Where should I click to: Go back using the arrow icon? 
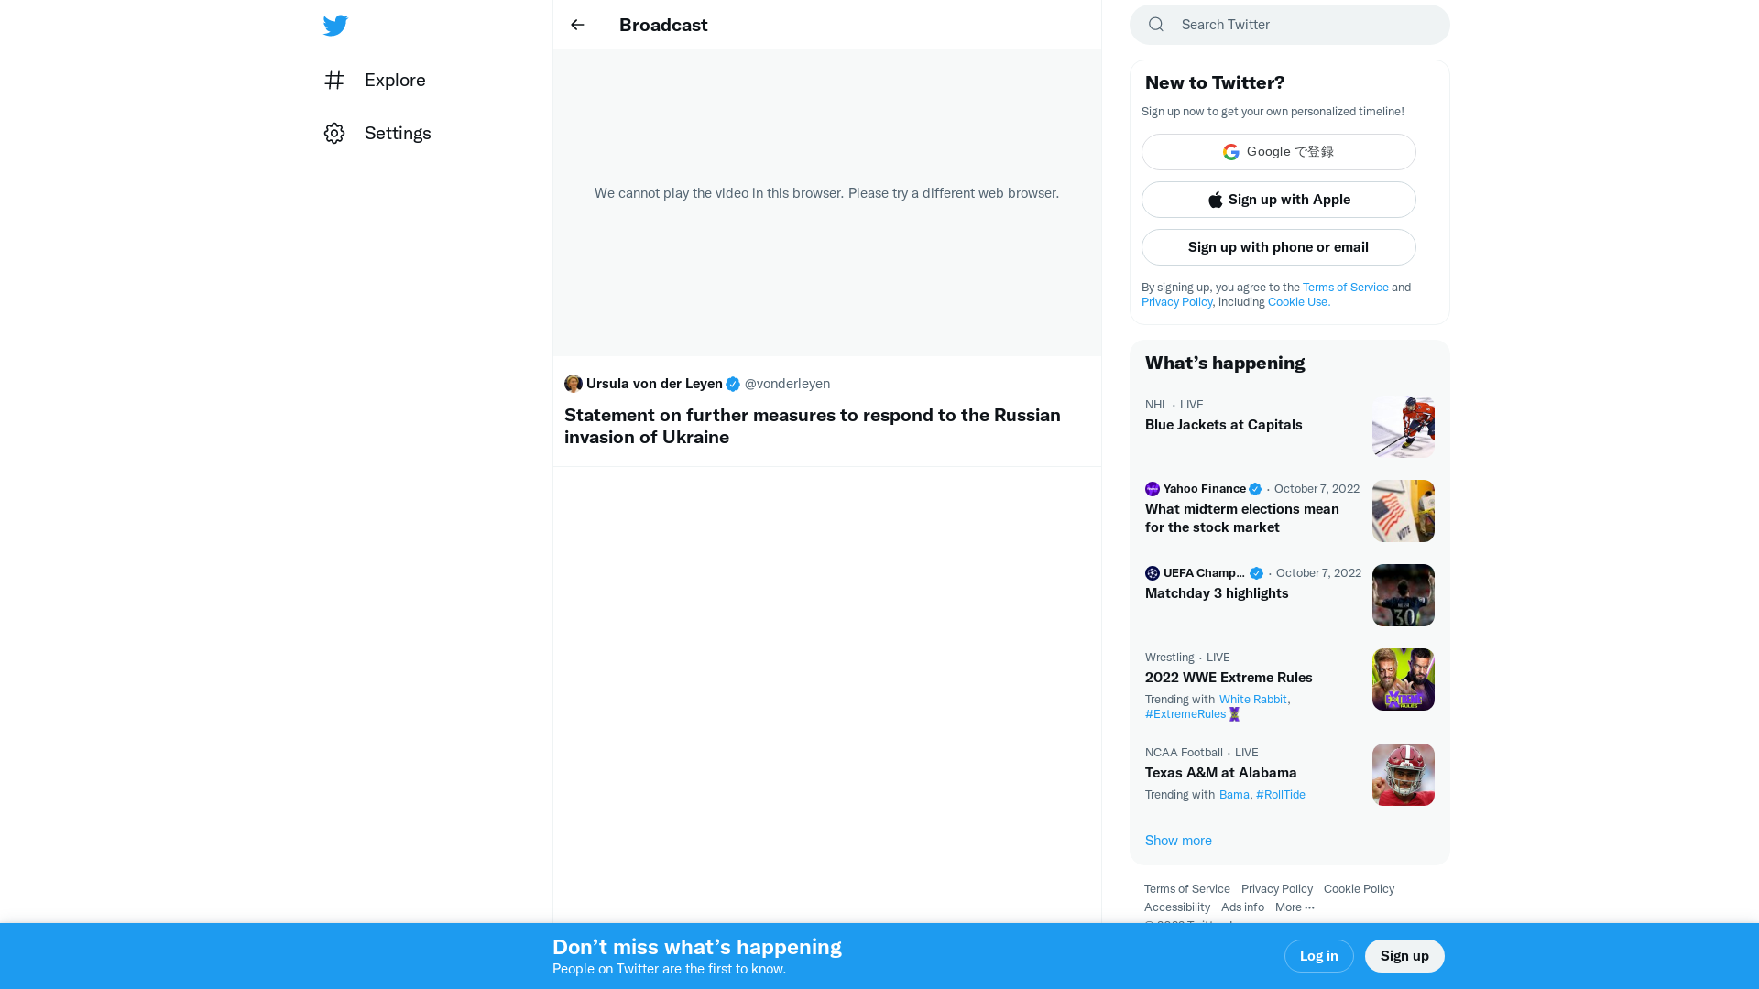(577, 25)
